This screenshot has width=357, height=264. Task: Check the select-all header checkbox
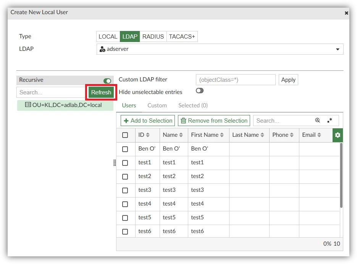pos(125,135)
